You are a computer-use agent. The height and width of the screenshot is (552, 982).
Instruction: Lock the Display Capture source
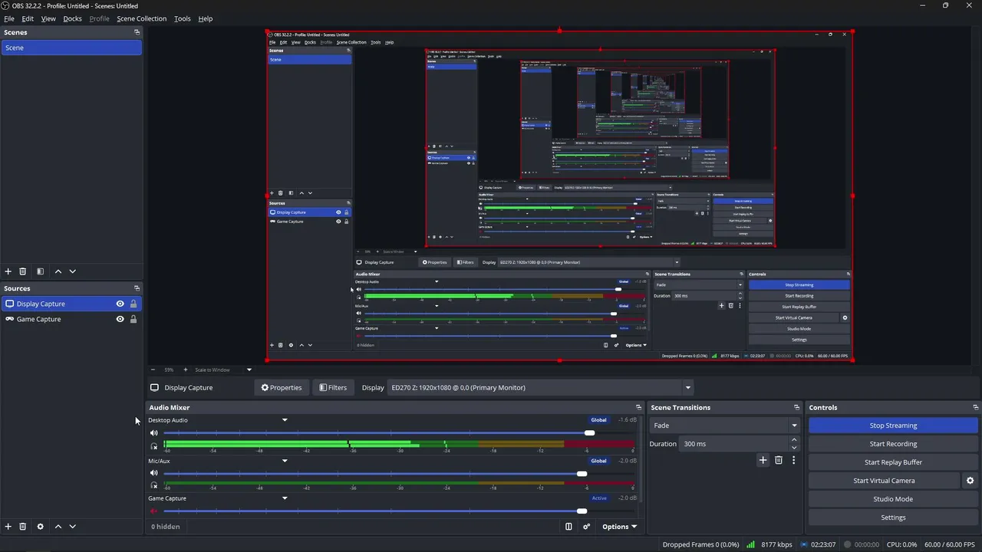[133, 304]
